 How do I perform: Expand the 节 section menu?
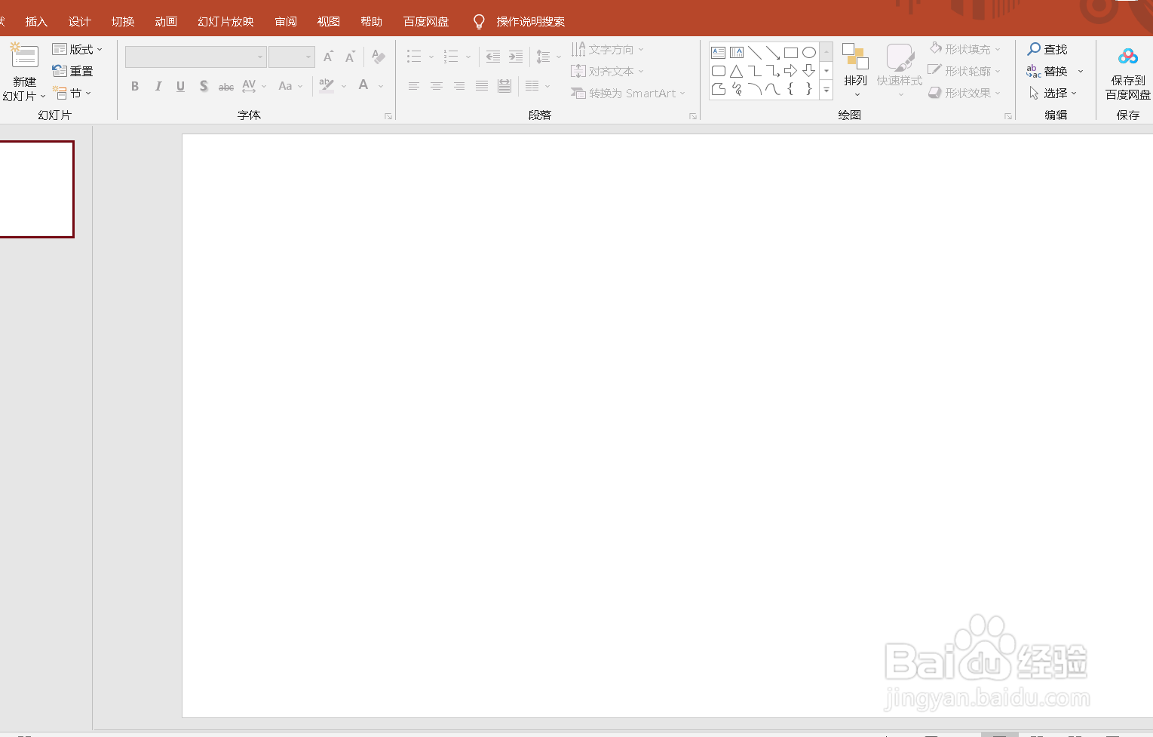(72, 93)
